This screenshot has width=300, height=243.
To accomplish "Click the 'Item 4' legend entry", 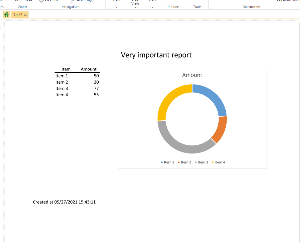I will pos(218,162).
